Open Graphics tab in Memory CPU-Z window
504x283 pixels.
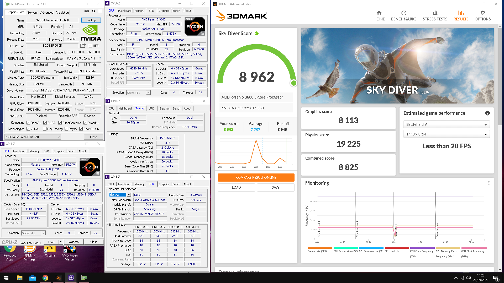(164, 108)
